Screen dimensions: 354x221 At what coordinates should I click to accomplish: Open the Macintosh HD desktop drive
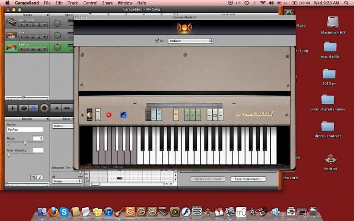[333, 23]
